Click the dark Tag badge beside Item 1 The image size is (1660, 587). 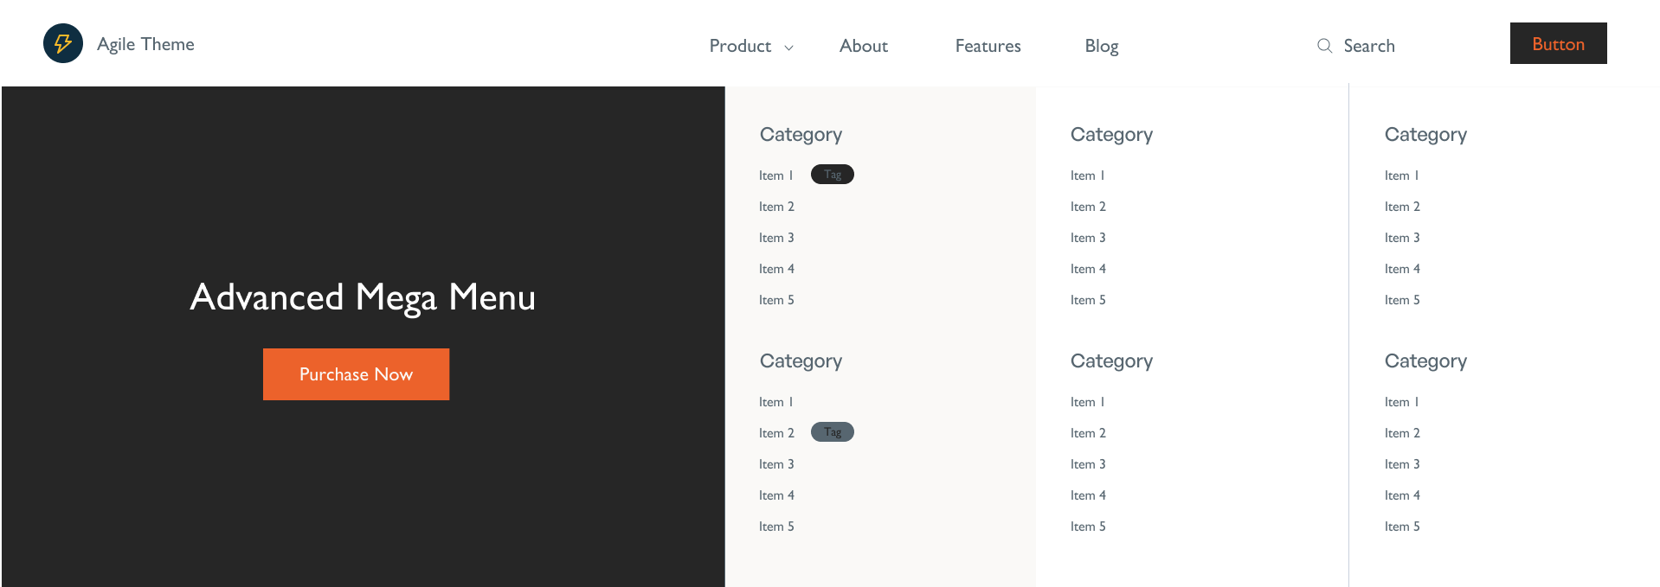[833, 175]
